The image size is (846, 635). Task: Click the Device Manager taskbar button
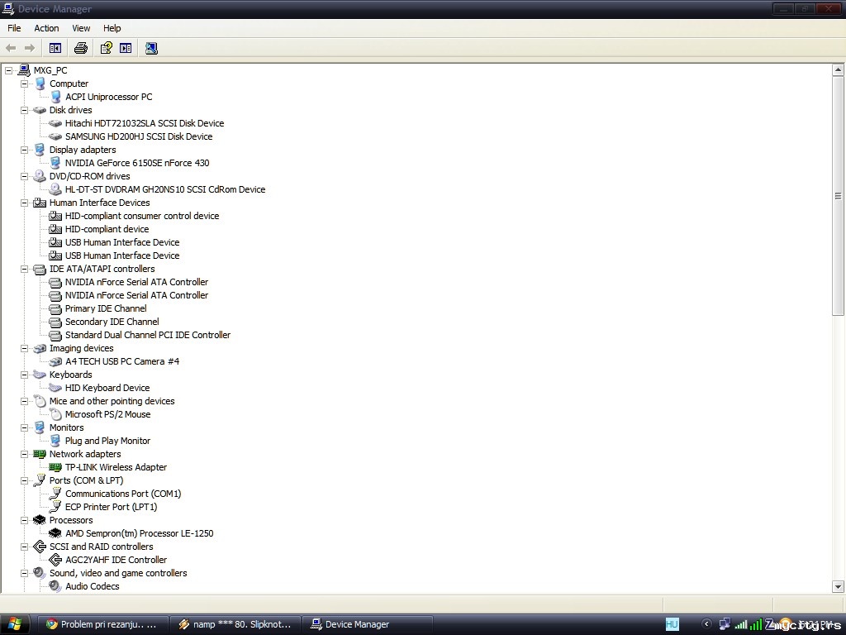pyautogui.click(x=368, y=624)
